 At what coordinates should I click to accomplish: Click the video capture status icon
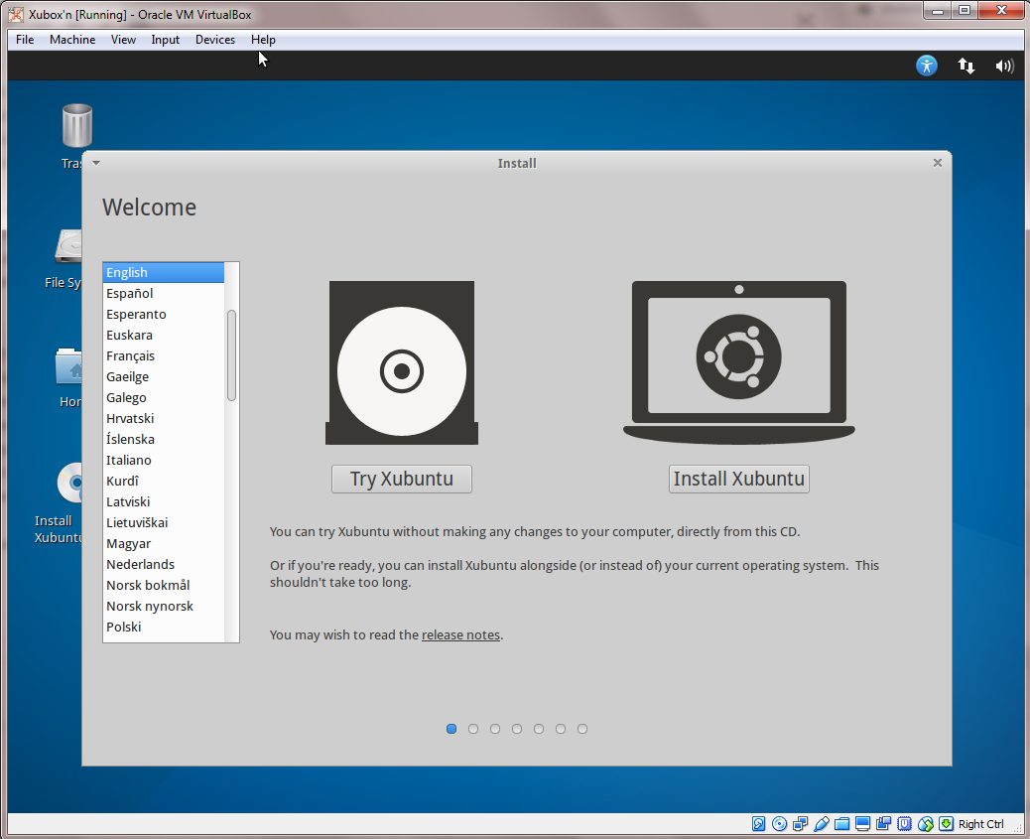coord(884,824)
